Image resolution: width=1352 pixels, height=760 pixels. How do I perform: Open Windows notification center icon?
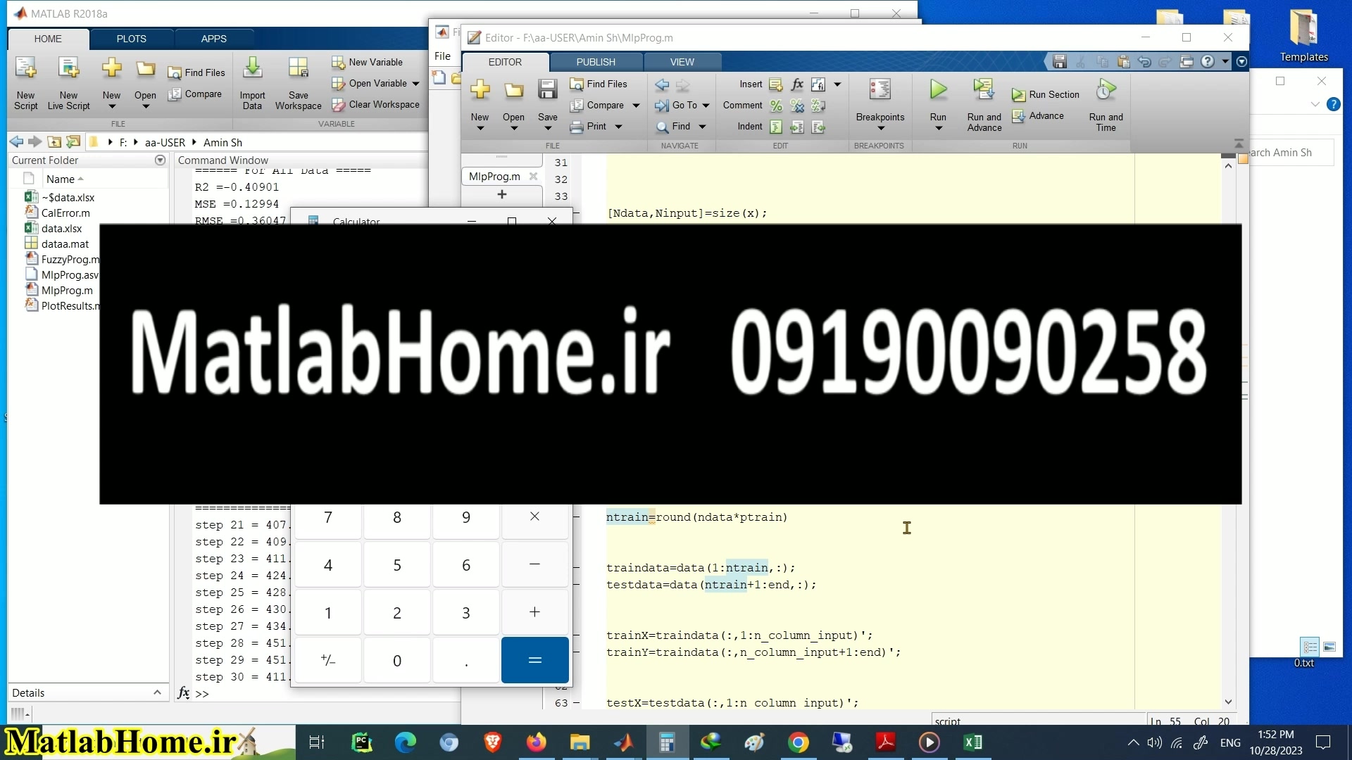(1323, 742)
